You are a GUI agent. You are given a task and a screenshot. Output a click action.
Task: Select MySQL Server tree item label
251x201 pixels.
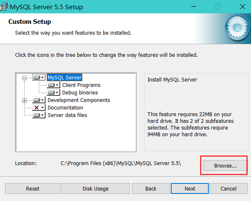coord(64,78)
